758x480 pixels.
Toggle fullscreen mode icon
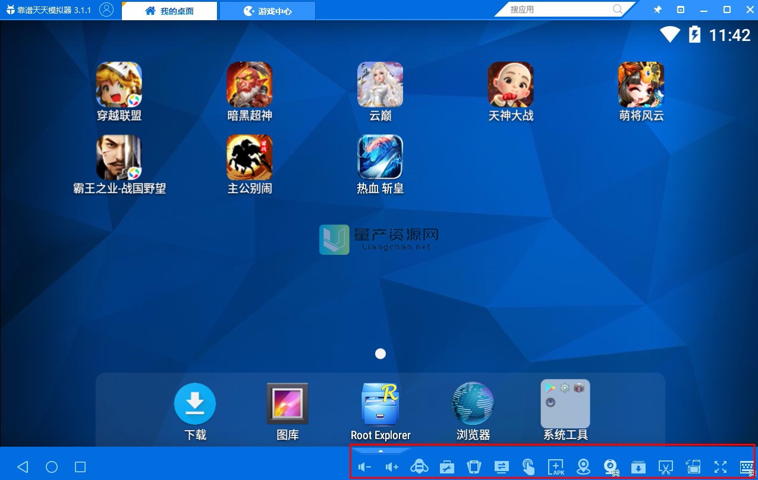721,467
